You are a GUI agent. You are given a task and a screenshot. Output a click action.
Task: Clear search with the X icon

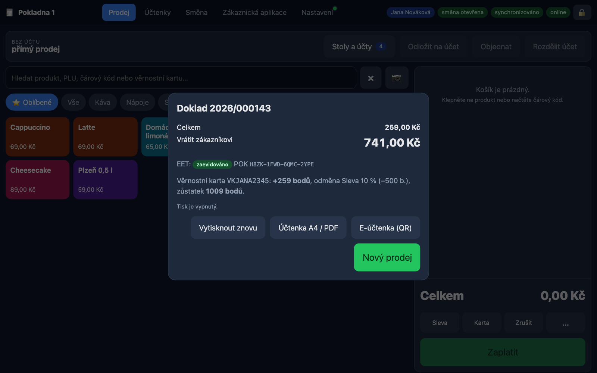pos(371,78)
